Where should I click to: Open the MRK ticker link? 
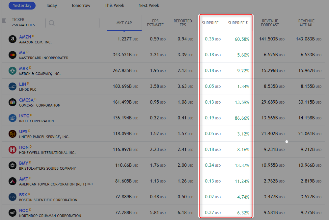pos(24,68)
